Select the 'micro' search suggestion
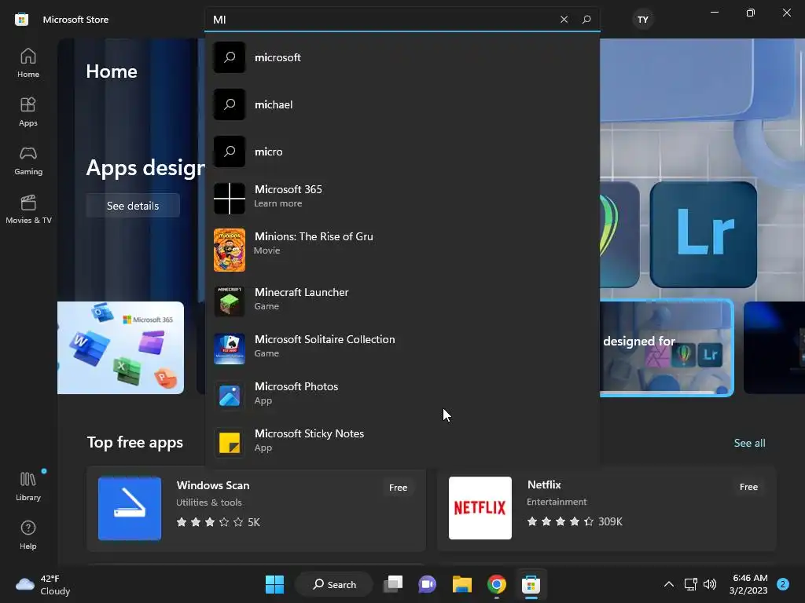Viewport: 805px width, 603px height. point(402,152)
